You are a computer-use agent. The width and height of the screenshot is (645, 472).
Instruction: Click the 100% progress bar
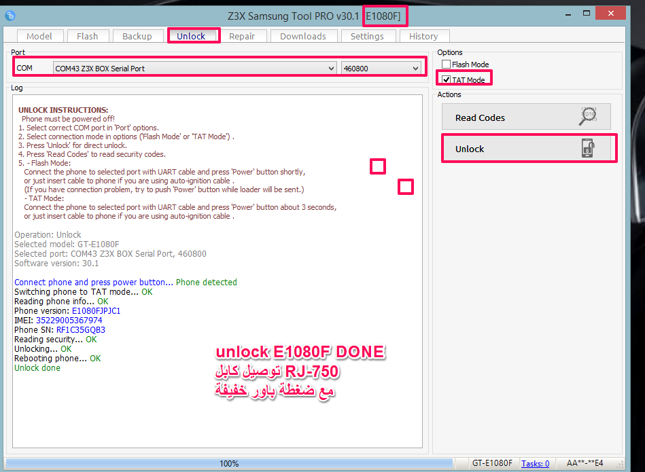tap(229, 463)
